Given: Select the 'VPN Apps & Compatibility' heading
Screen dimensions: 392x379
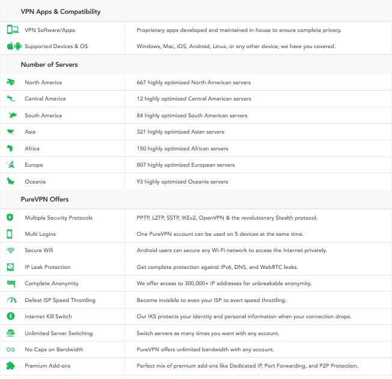Looking at the screenshot, I should (x=61, y=12).
